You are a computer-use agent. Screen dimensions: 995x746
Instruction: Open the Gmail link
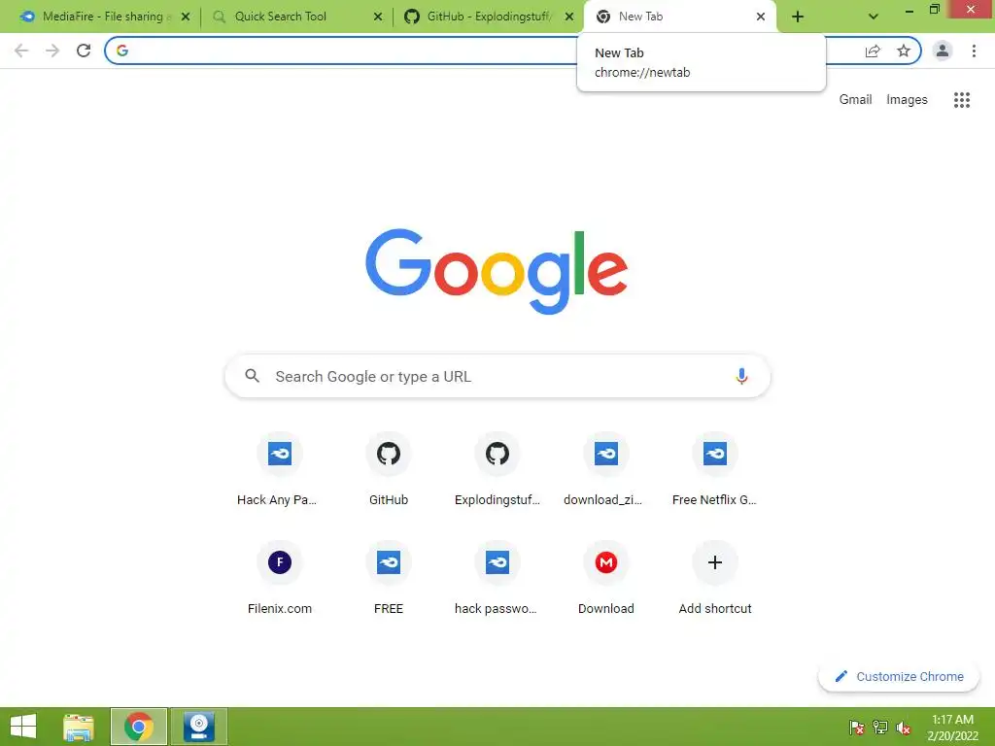(855, 100)
